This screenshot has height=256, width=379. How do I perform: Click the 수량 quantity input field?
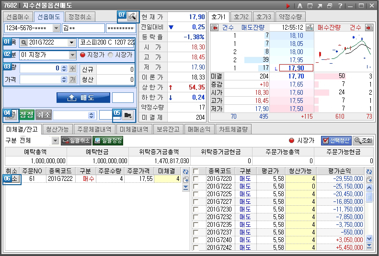click(x=40, y=68)
